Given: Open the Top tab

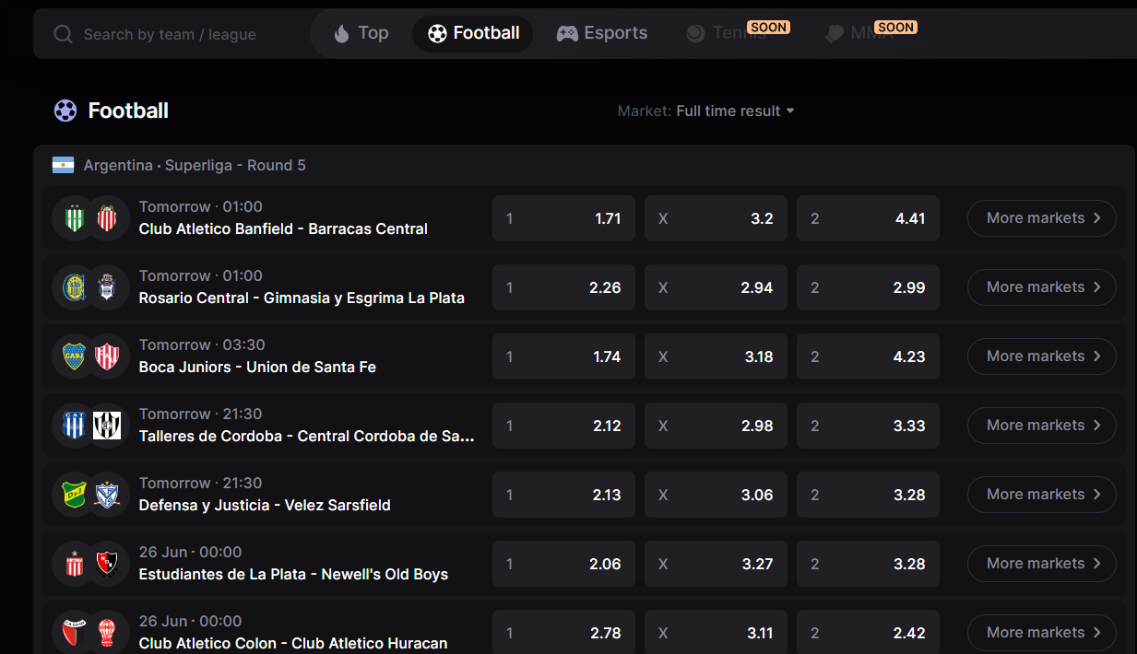Looking at the screenshot, I should coord(361,33).
